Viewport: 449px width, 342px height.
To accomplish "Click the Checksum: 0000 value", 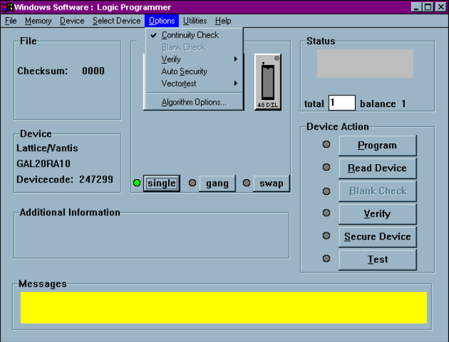I will point(61,71).
